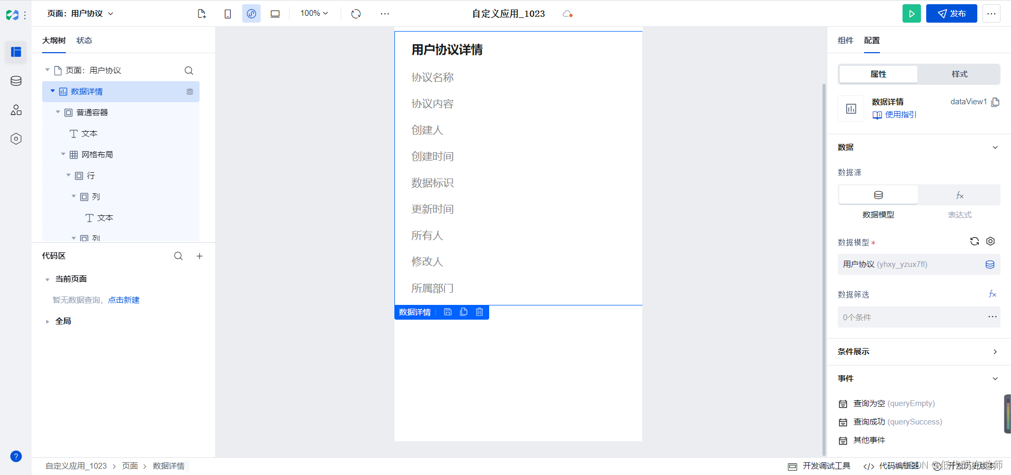Open the 其他事件 events entry
Image resolution: width=1011 pixels, height=475 pixels.
(862, 440)
